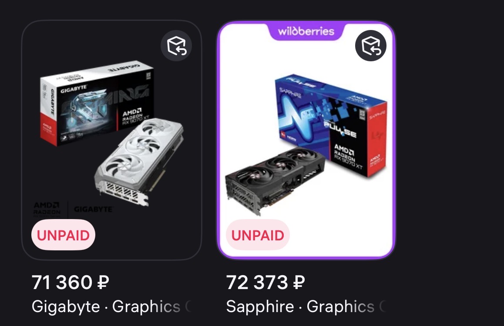504x326 pixels.
Task: Click the black Sapphire GPU picture
Action: click(x=275, y=181)
